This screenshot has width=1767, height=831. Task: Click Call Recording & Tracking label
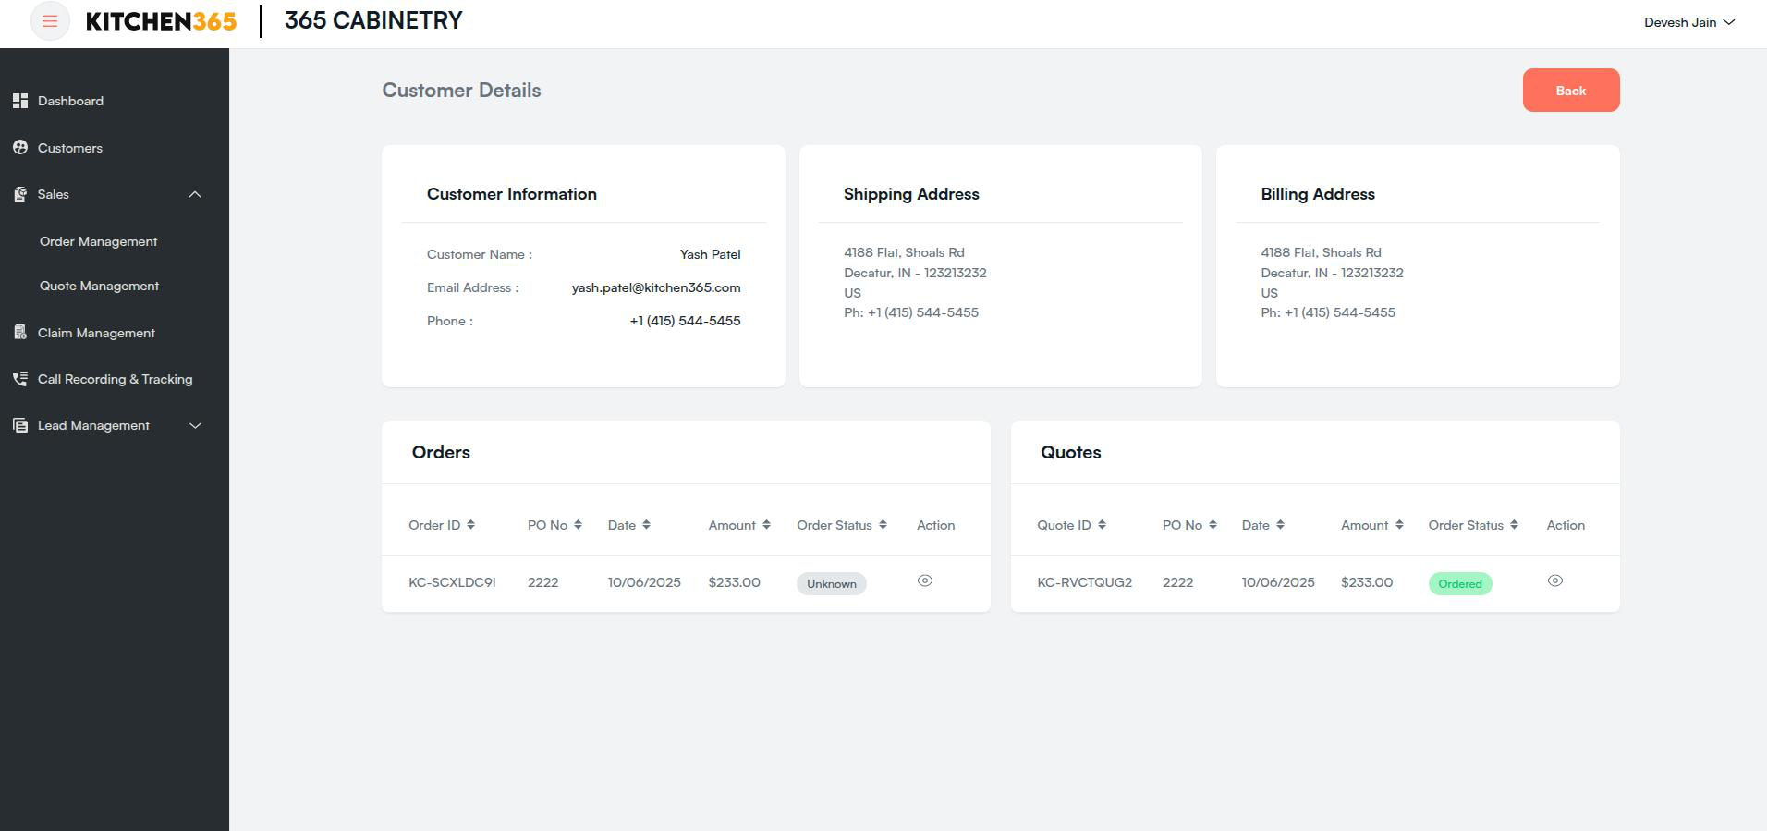pyautogui.click(x=116, y=379)
